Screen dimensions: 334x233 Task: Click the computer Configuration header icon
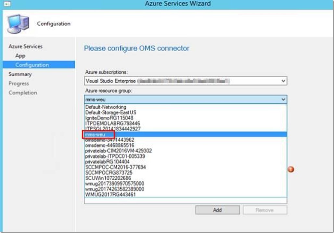tap(18, 24)
